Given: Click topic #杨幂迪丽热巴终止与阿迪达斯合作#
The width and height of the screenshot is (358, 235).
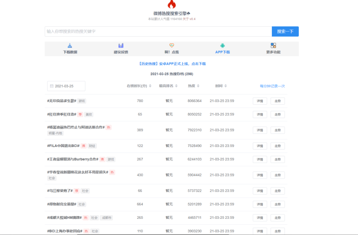Looking at the screenshot, I should [x=76, y=127].
